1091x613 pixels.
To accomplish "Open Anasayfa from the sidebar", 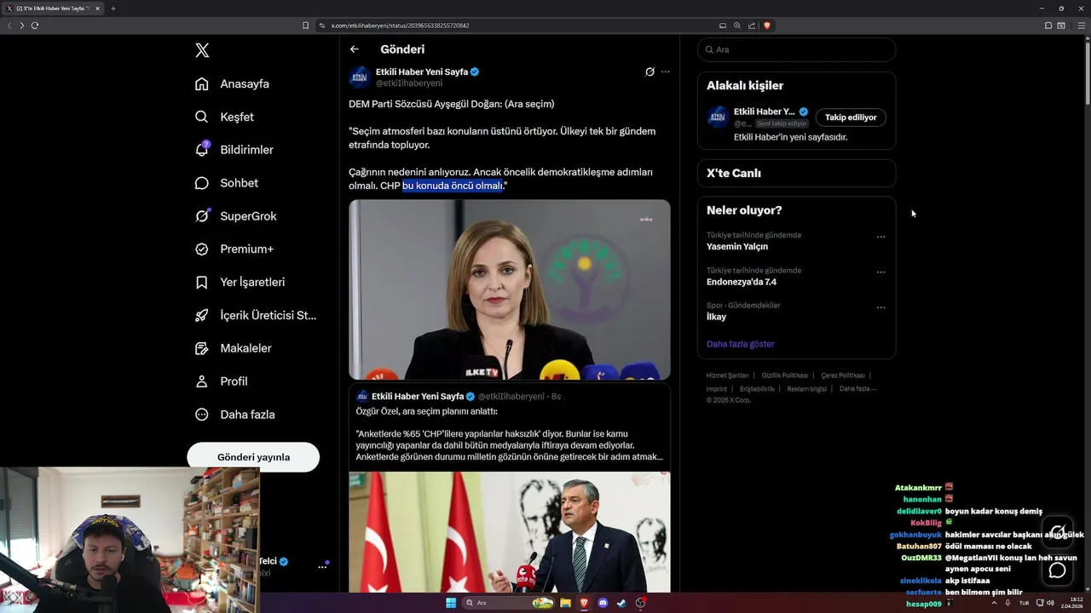I will pos(232,83).
